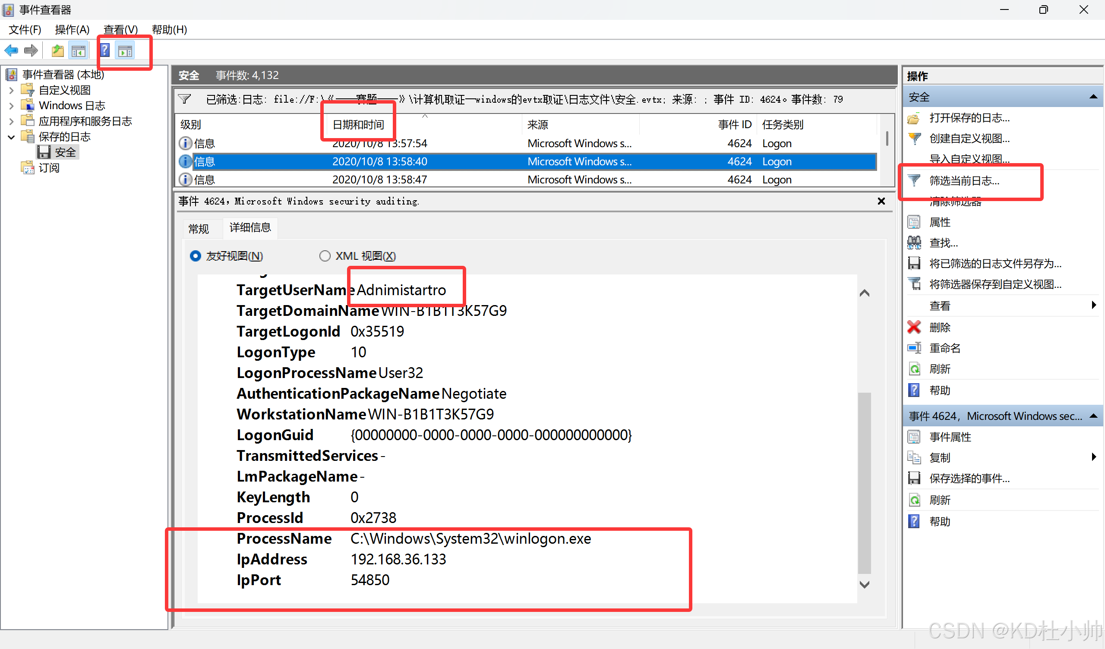The width and height of the screenshot is (1105, 649).
Task: Click the up-one-level folder toolbar icon
Action: (x=57, y=51)
